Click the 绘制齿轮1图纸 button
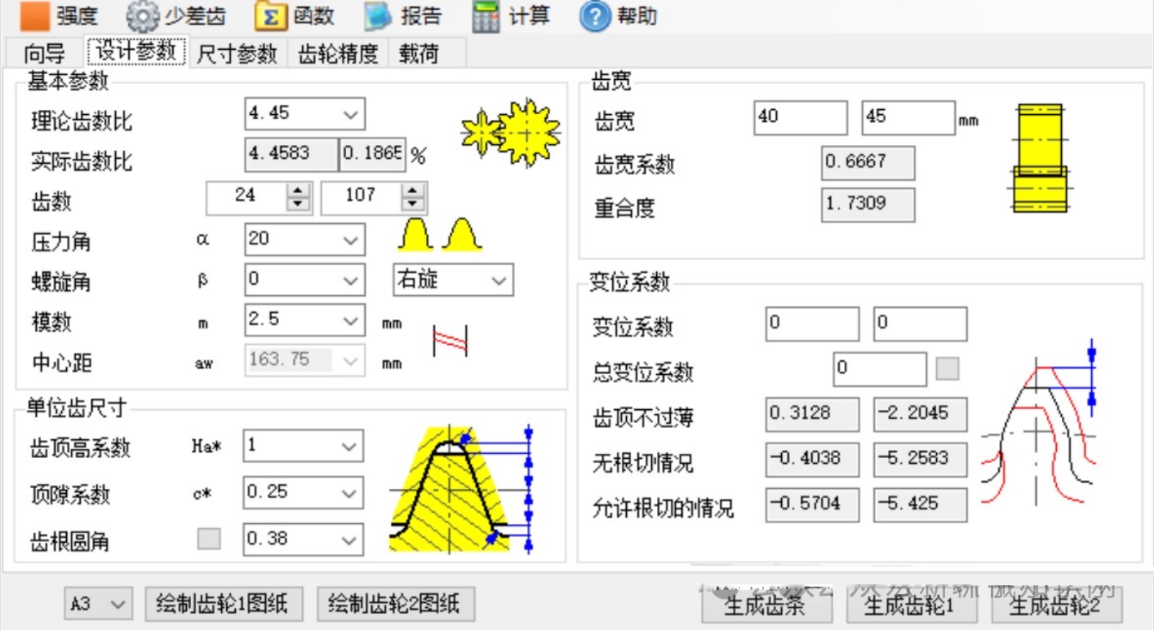 [x=223, y=604]
